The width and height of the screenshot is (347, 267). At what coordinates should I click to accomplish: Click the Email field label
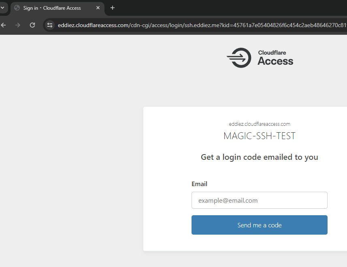[199, 184]
